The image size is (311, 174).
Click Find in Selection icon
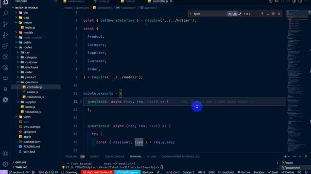click(273, 14)
